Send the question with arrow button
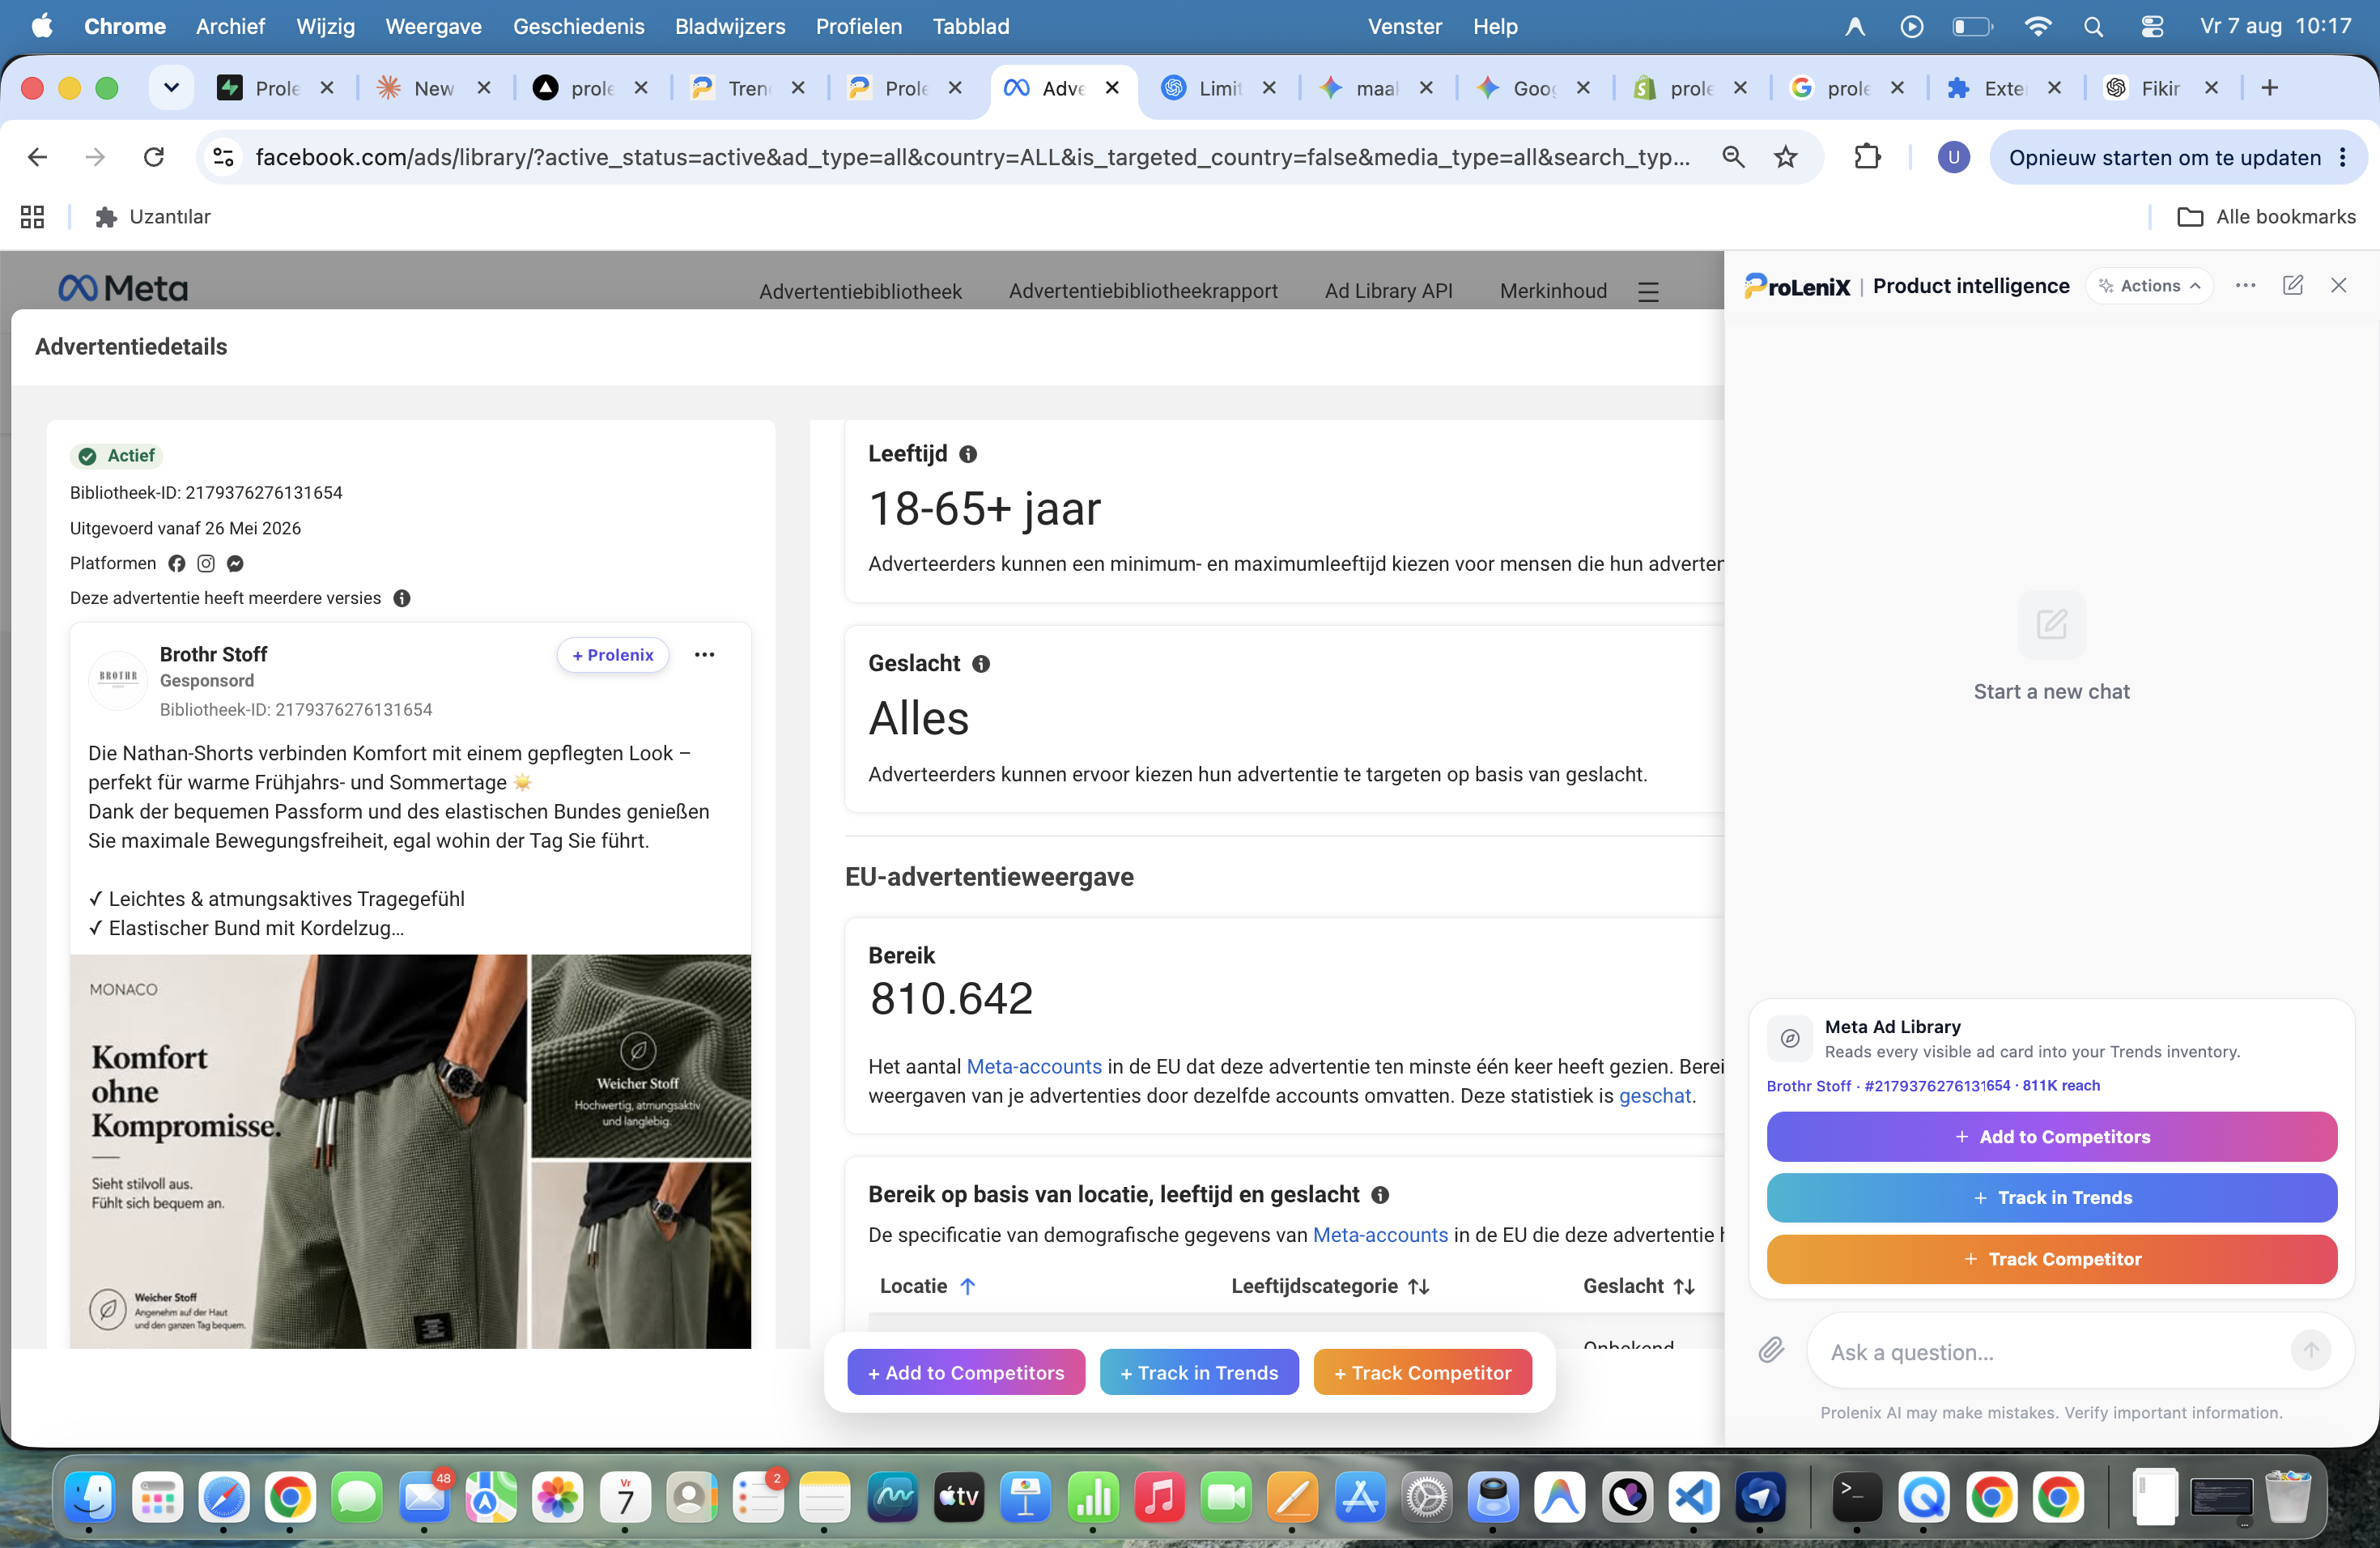This screenshot has height=1548, width=2380. tap(2310, 1351)
